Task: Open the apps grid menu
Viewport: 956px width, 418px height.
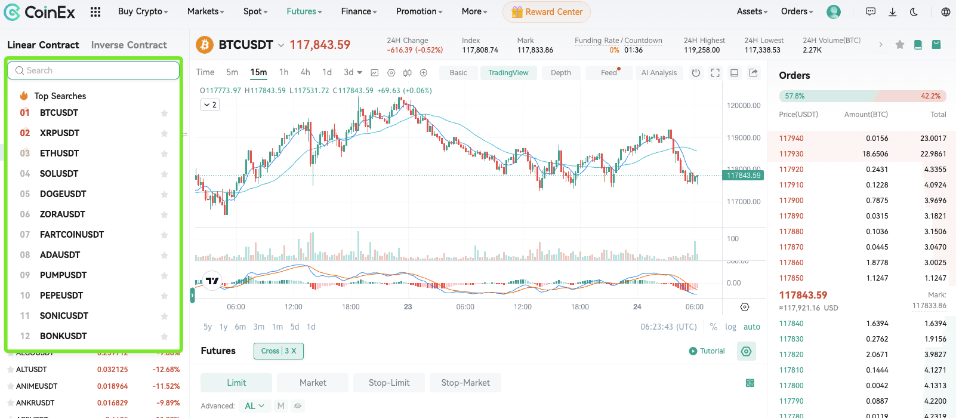Action: pos(95,12)
